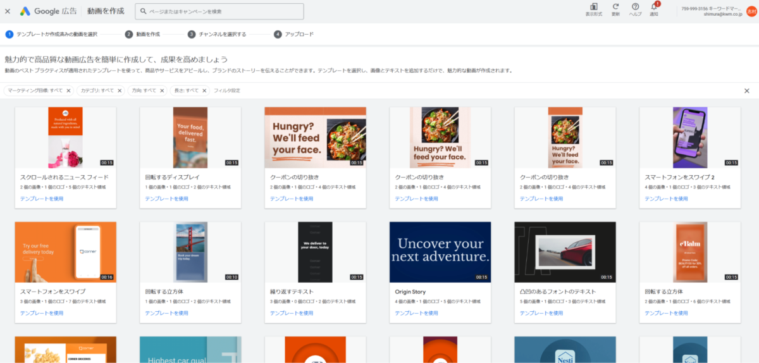Use template for スマートフォンをスワイプ 2
The image size is (759, 363).
coord(666,199)
